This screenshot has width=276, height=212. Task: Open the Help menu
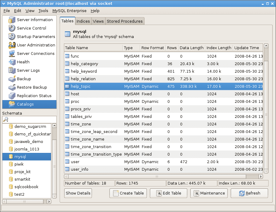click(x=95, y=11)
